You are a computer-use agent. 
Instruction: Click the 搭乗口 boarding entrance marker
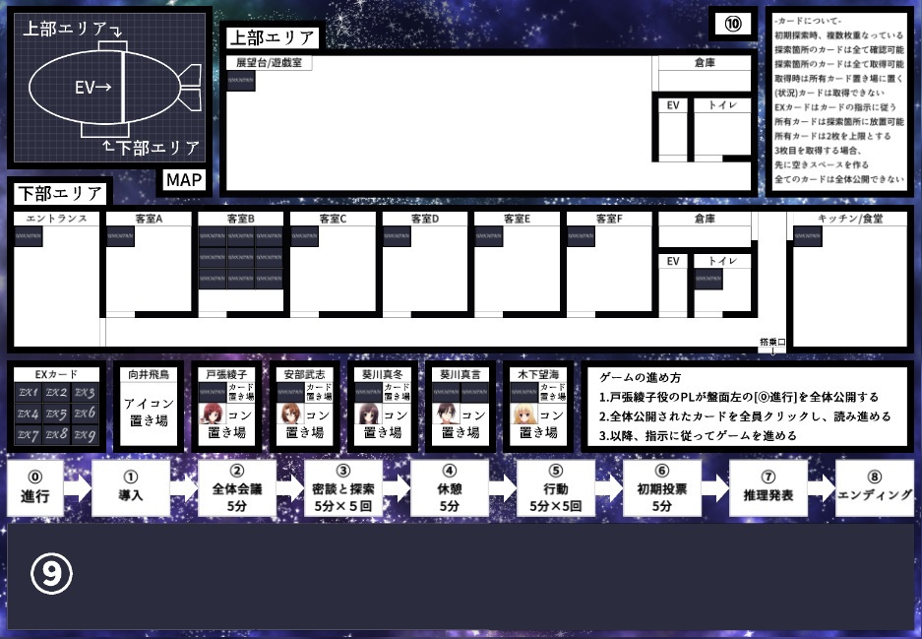click(x=774, y=342)
